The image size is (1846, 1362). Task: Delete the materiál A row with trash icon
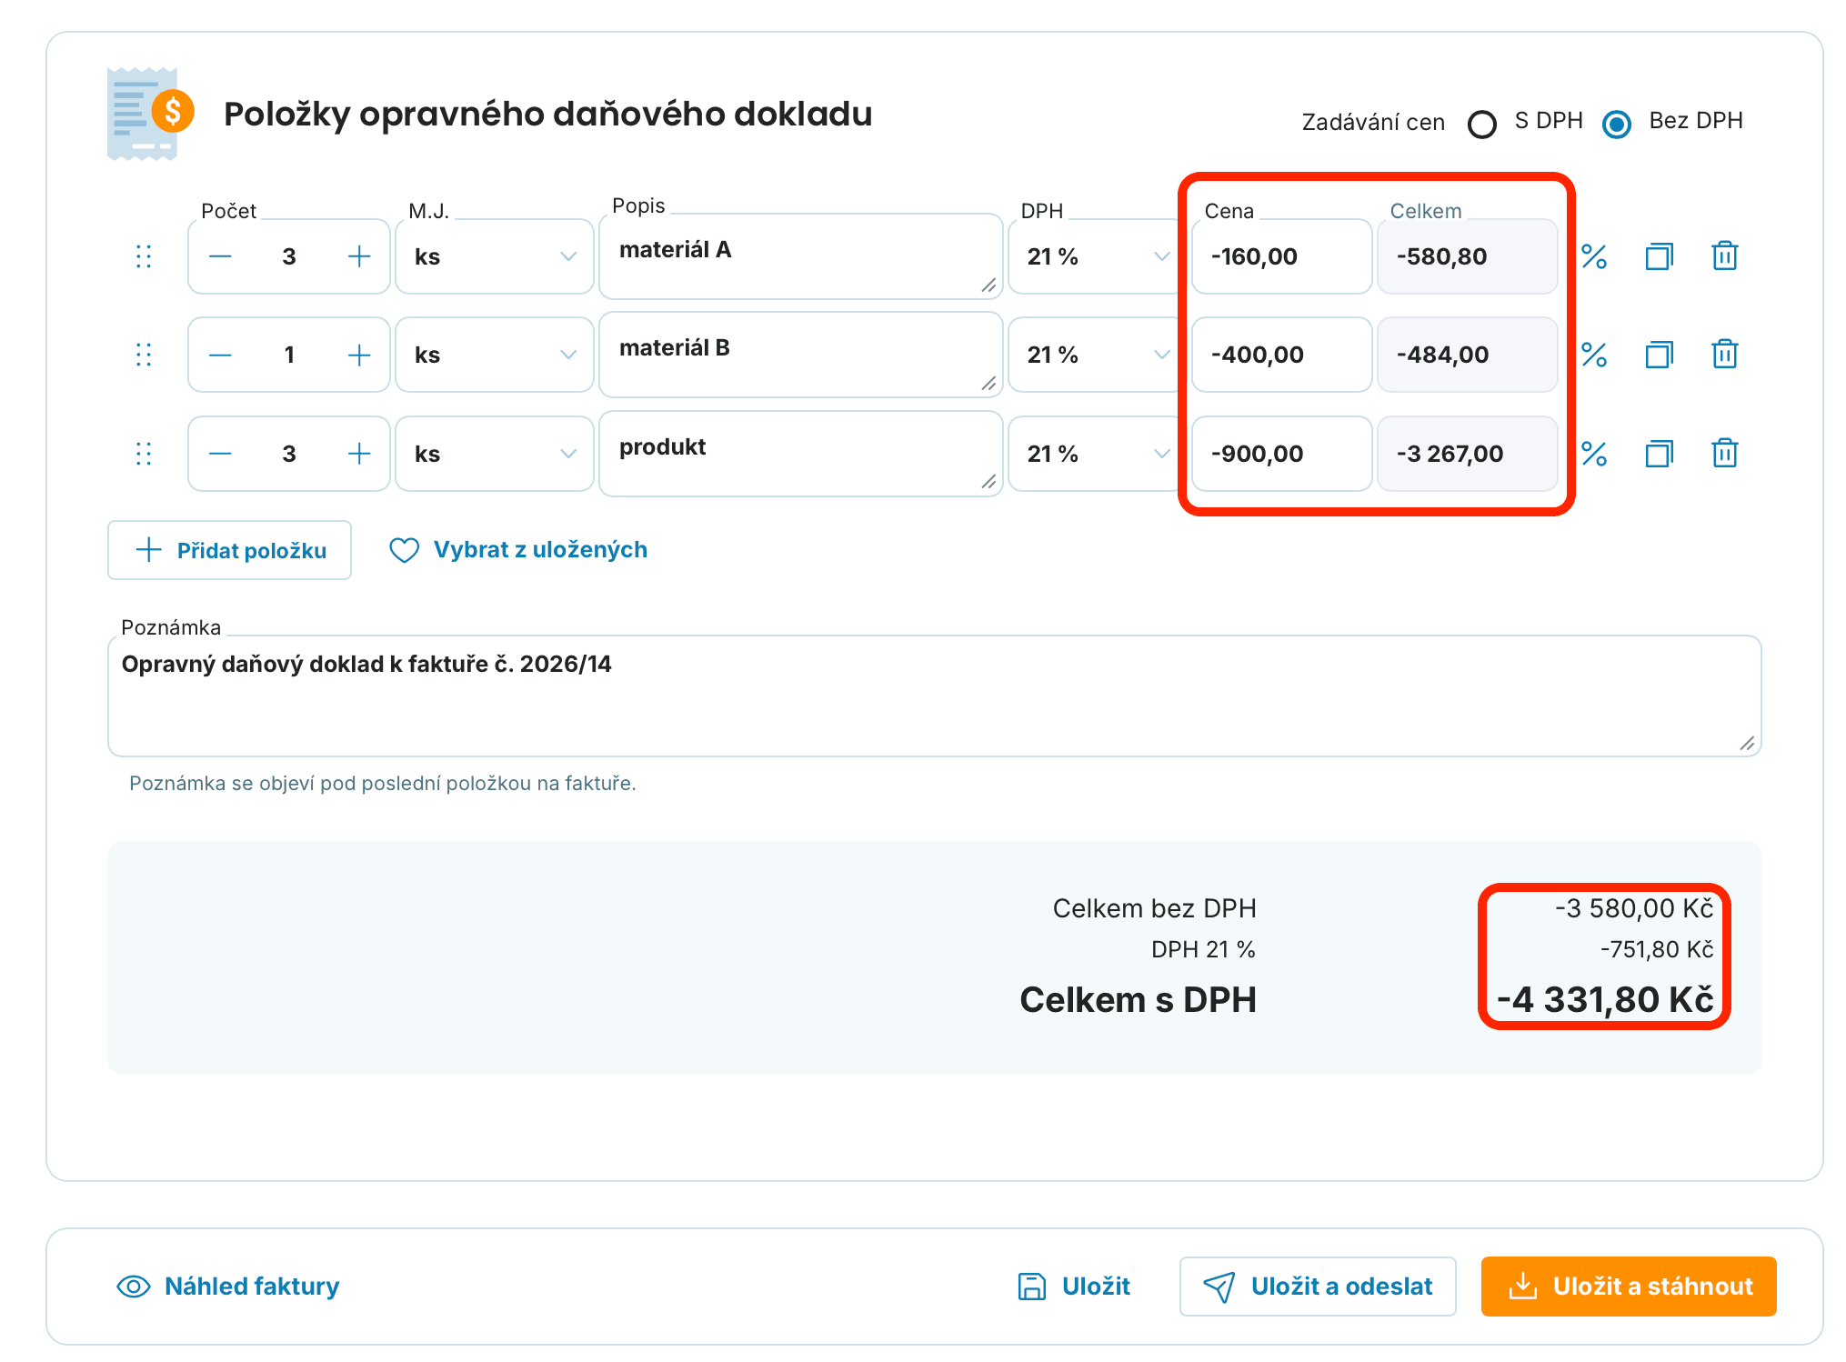point(1724,256)
